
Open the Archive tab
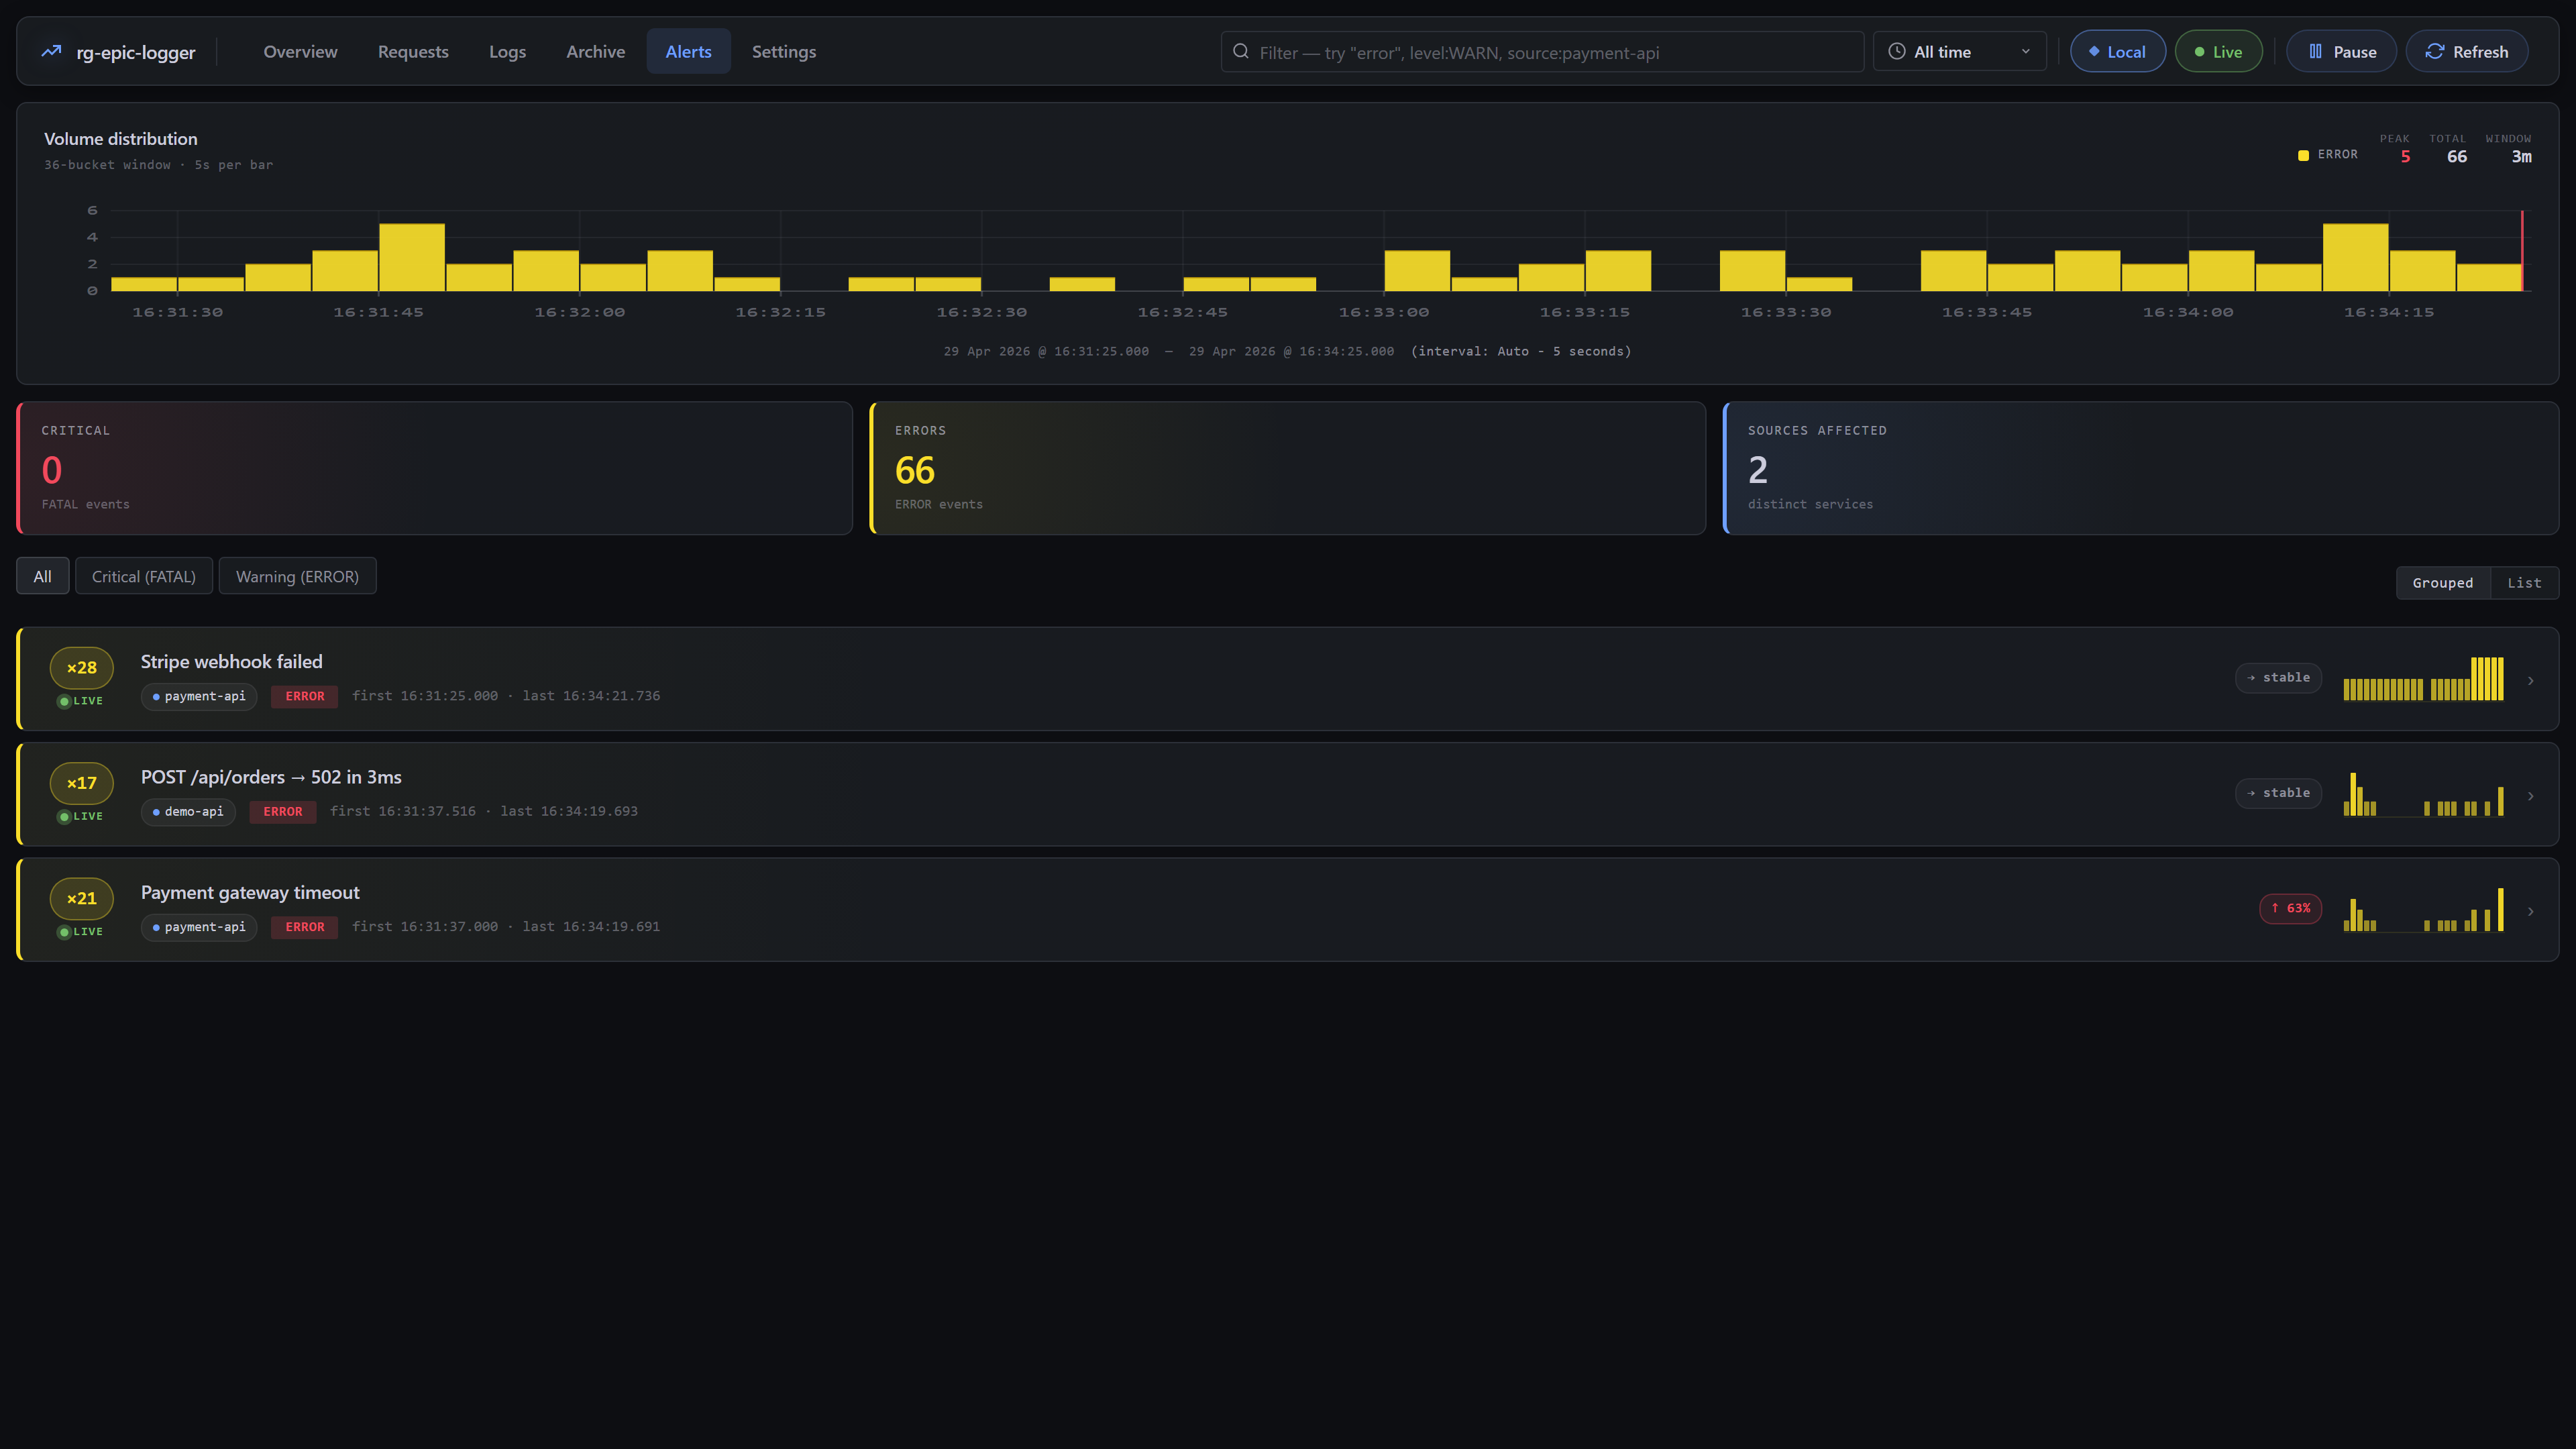tap(595, 51)
